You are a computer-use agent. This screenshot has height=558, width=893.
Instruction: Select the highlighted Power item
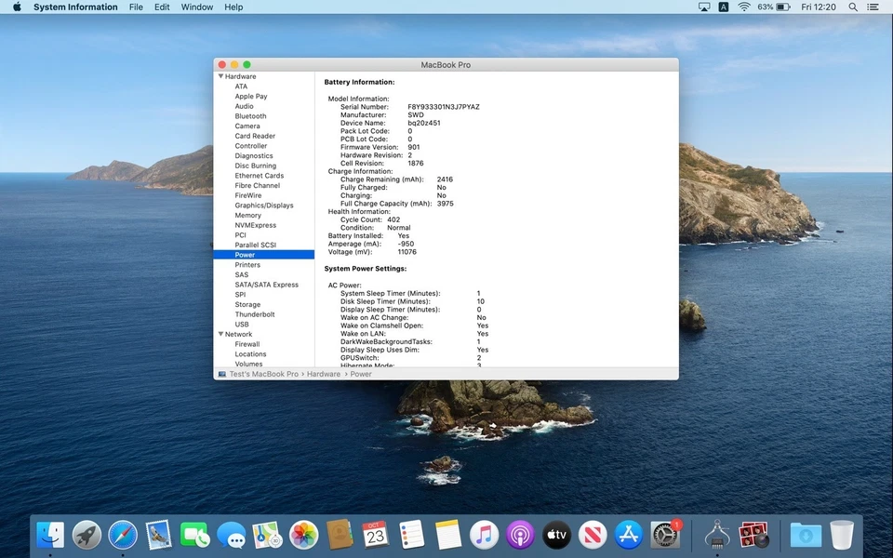tap(263, 255)
